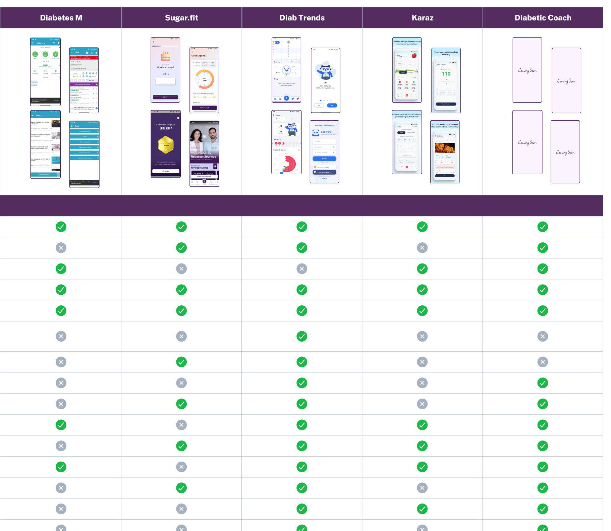Select the Sugar.fit column header
This screenshot has height=531, width=611.
[x=181, y=18]
